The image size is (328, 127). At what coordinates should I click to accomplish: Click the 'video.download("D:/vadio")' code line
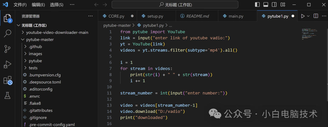tap(153, 111)
